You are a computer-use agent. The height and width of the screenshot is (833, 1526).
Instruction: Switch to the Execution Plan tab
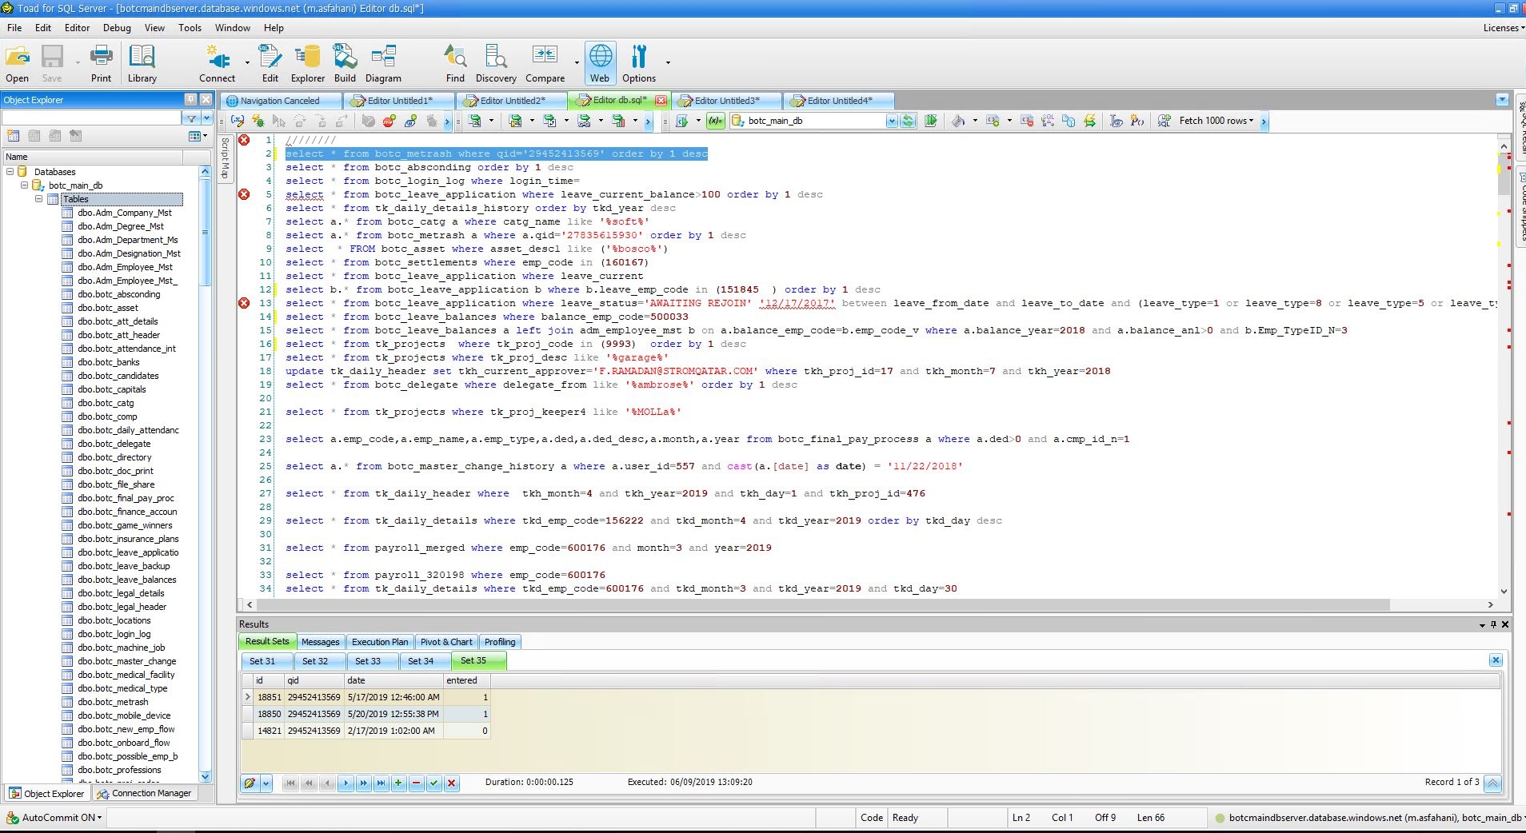[x=380, y=642]
